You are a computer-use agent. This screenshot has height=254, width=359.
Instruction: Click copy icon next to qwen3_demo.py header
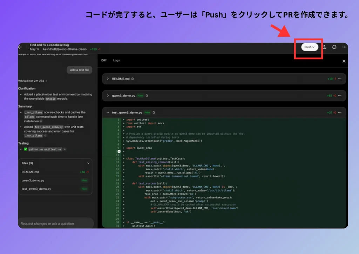[147, 96]
